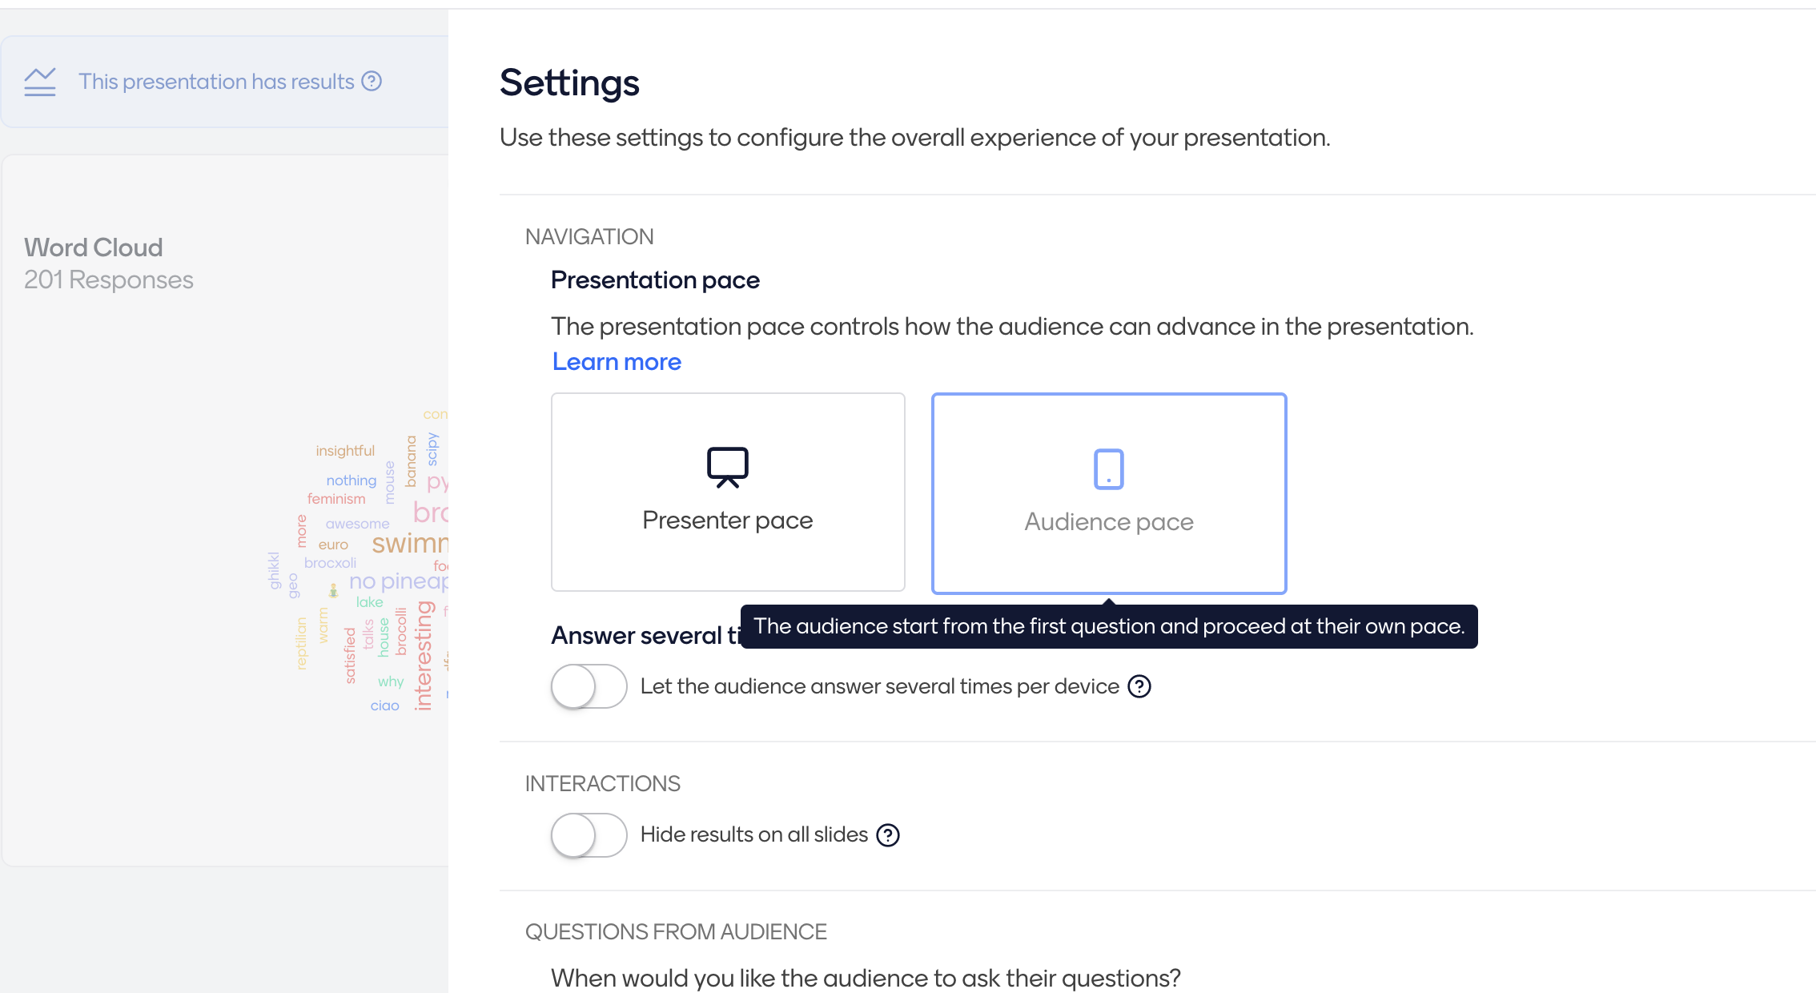Dismiss the audience pace tooltip
1816x993 pixels.
[x=1110, y=626]
